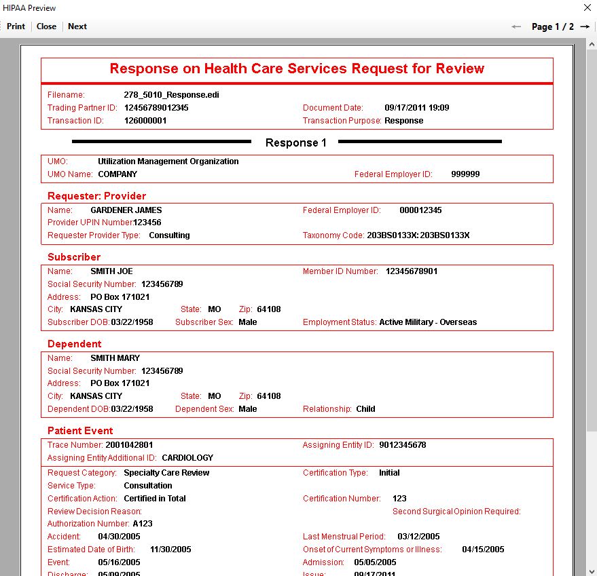597x576 pixels.
Task: Click subscriber name SMITH JOE
Action: (111, 271)
